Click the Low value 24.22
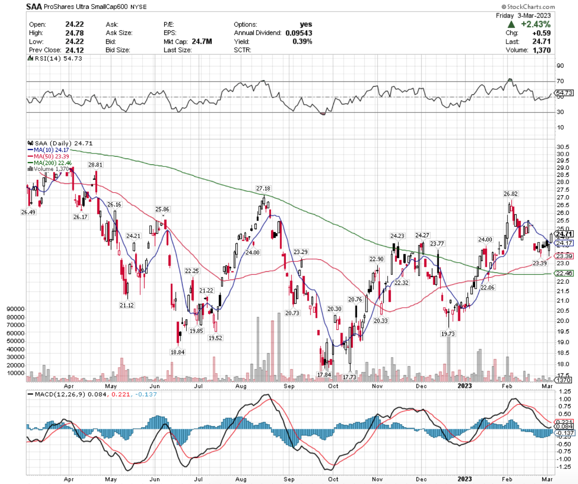 click(74, 42)
